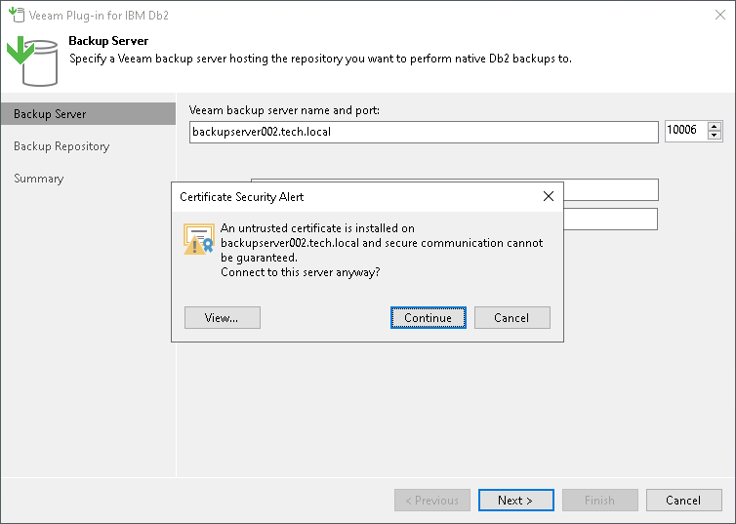Open certificate details with View... button

[x=222, y=317]
